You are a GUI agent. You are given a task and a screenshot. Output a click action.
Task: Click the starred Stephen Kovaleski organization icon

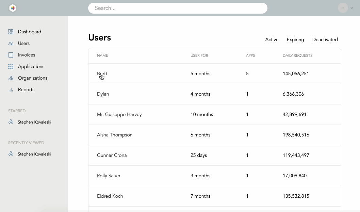pyautogui.click(x=11, y=122)
